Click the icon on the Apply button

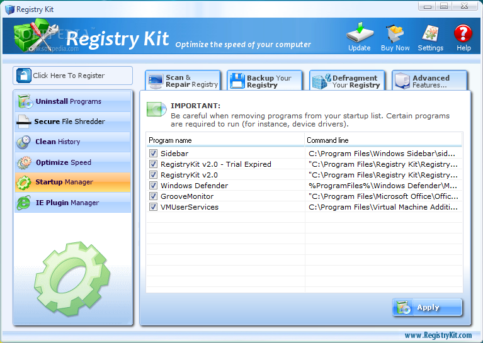pos(404,308)
